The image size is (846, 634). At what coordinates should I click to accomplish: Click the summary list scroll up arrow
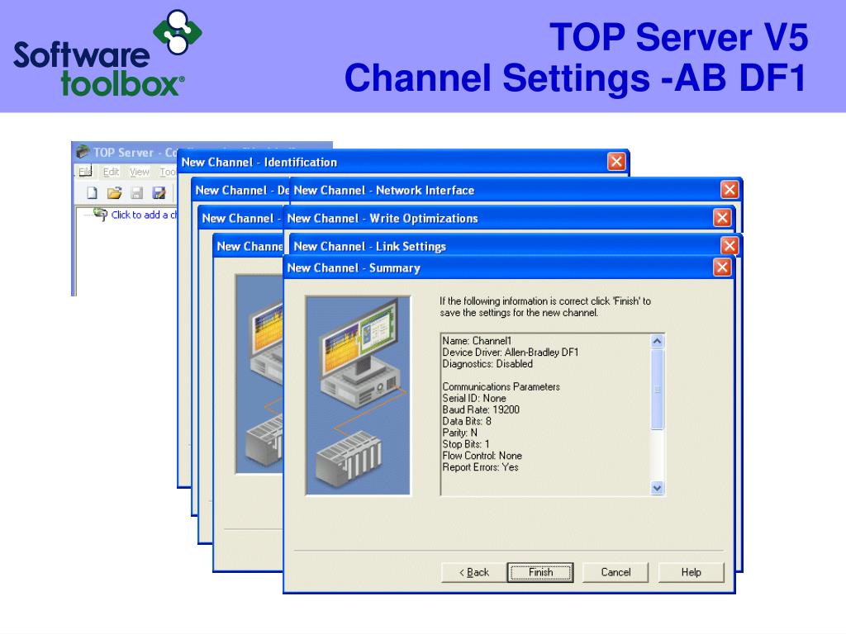pos(657,341)
